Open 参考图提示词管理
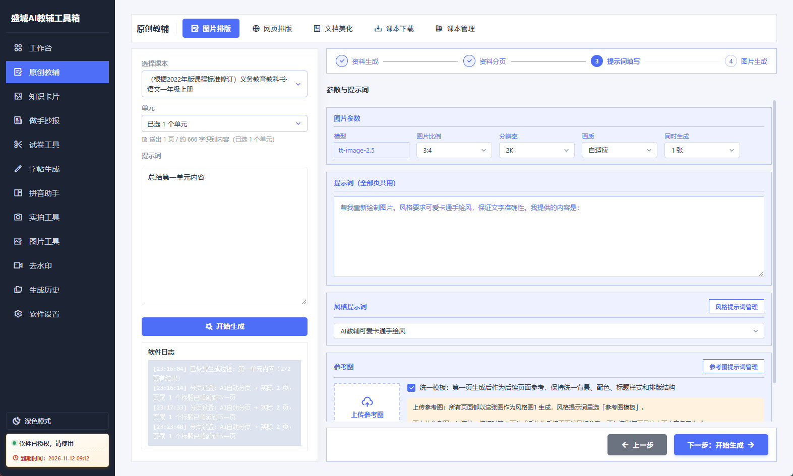793x476 pixels. (734, 366)
